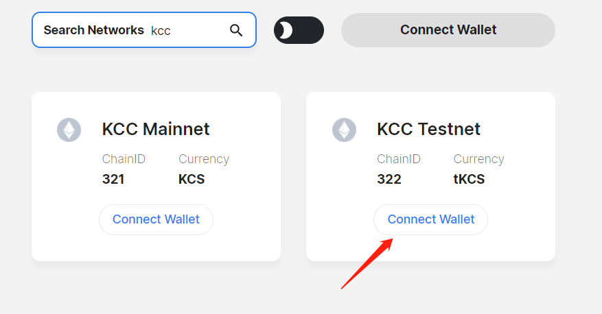Click the Currency label on Mainnet card

coord(204,159)
